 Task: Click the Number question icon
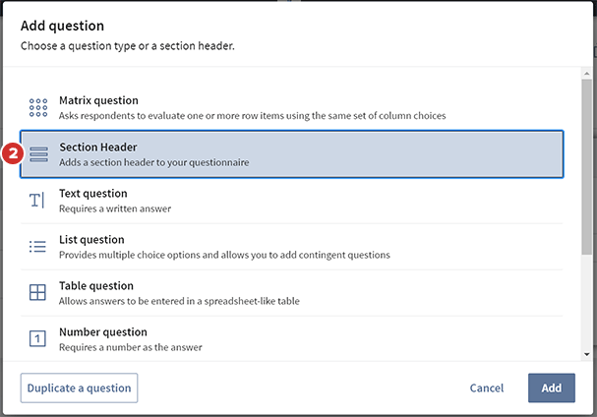click(37, 339)
